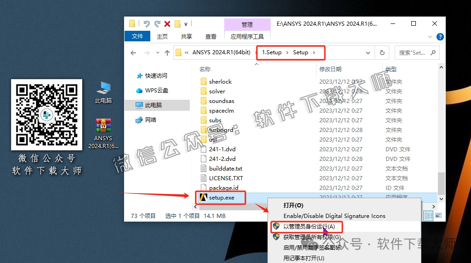Click the redo icon in quick access toolbar

(x=158, y=24)
